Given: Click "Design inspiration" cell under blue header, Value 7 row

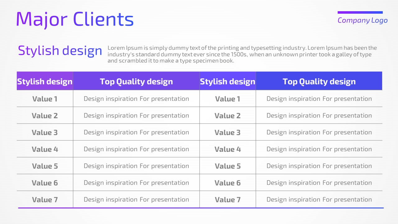Looking at the screenshot, I should [319, 200].
